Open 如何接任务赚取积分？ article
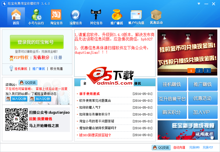Viewport: 220px width, 152px height. point(94,114)
